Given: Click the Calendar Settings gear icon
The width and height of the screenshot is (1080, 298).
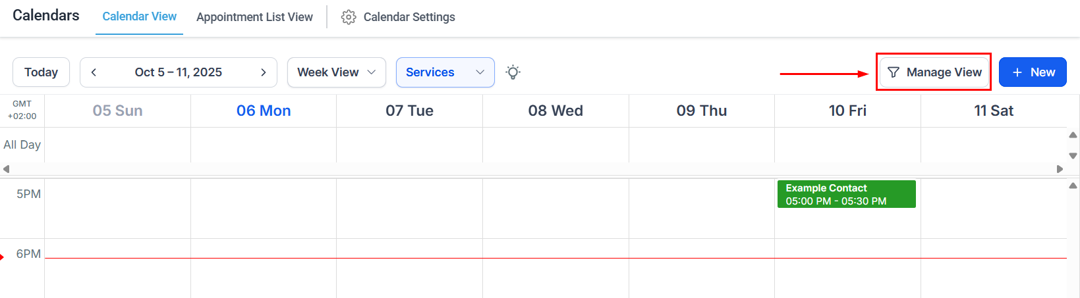Looking at the screenshot, I should (x=349, y=17).
